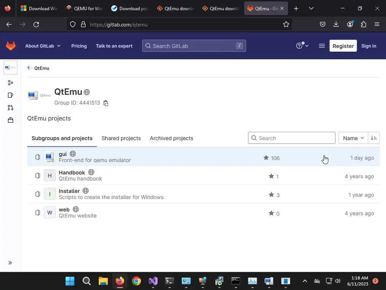Open the Firefox downloads panel
386x290 pixels.
336,25
